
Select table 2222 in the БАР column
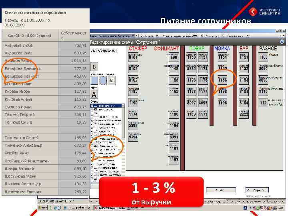pos(244,114)
